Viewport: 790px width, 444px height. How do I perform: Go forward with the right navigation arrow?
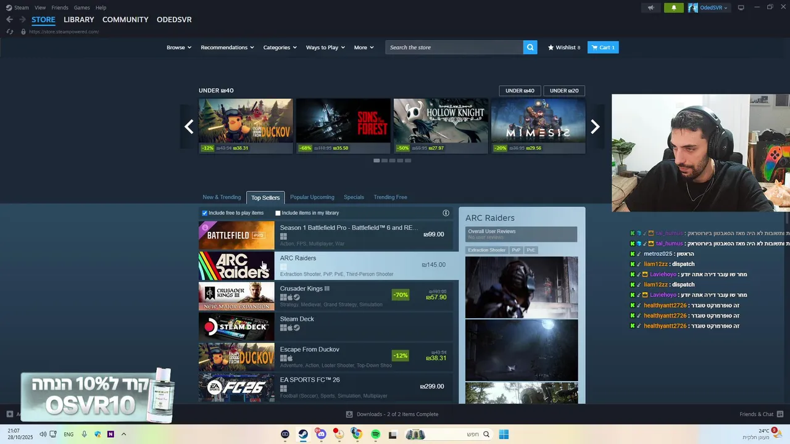pos(22,20)
